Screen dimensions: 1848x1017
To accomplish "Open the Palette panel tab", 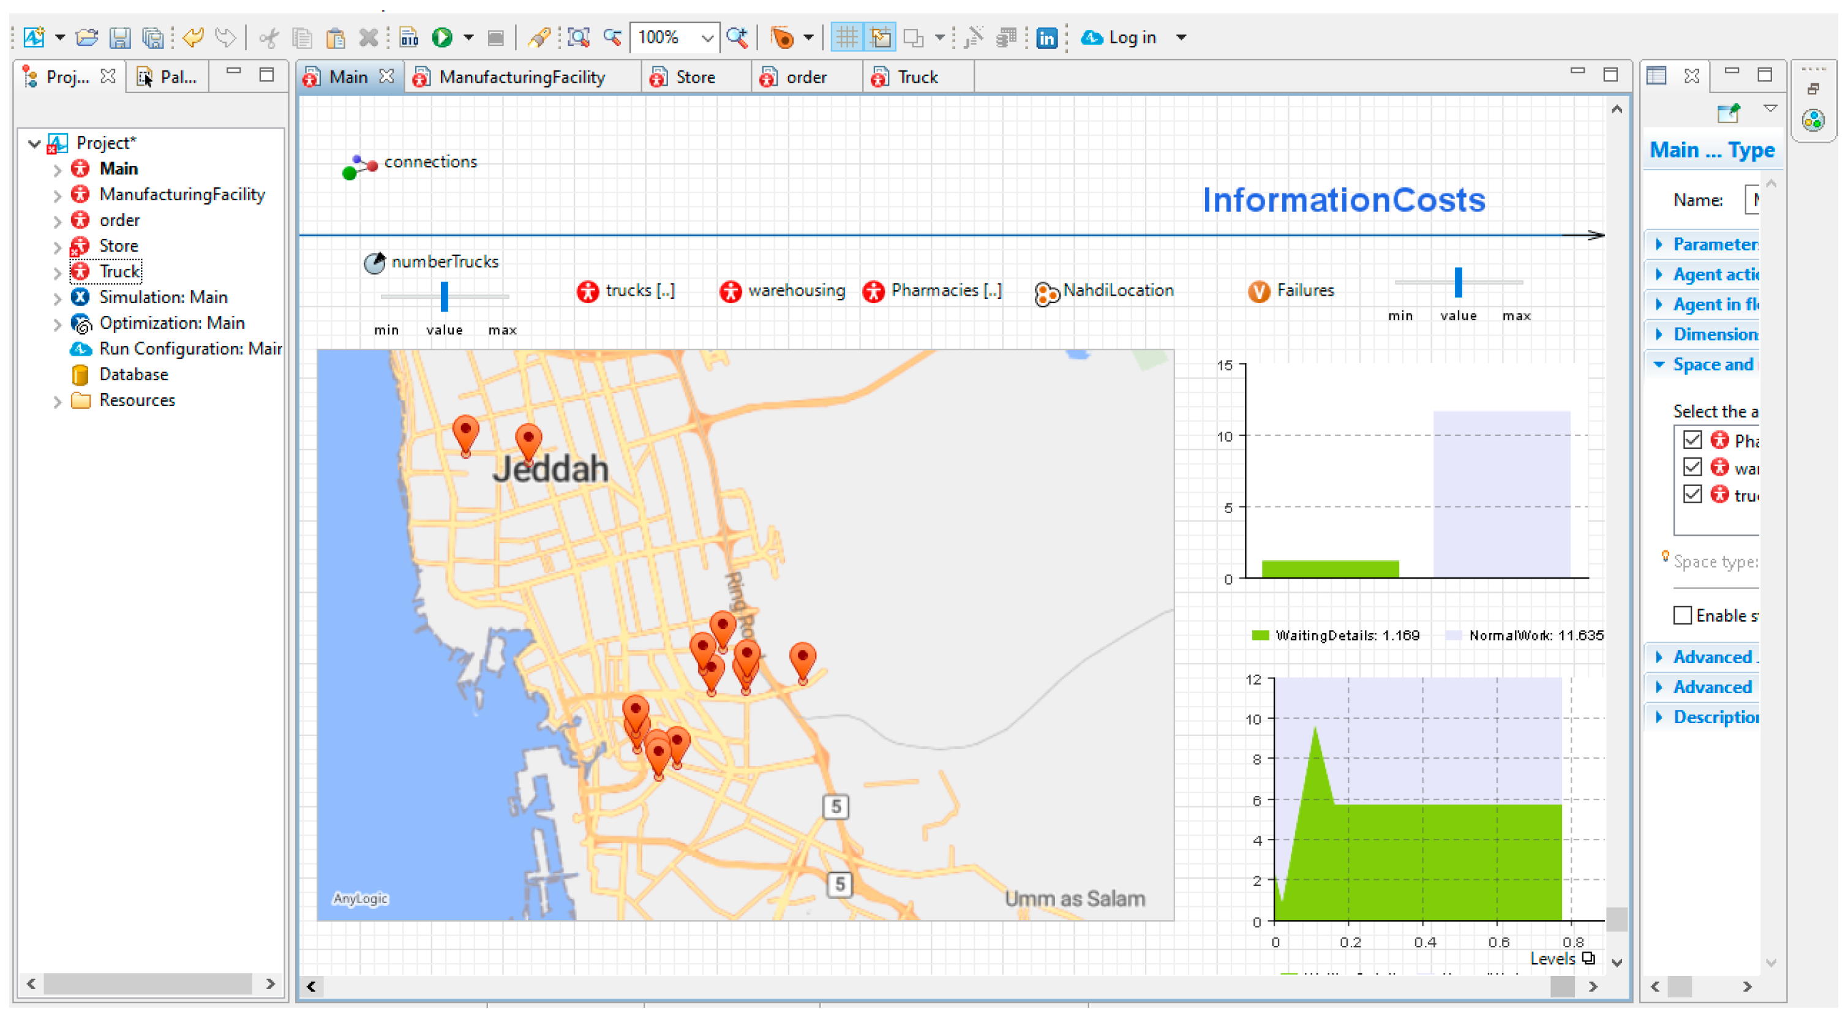I will (167, 78).
